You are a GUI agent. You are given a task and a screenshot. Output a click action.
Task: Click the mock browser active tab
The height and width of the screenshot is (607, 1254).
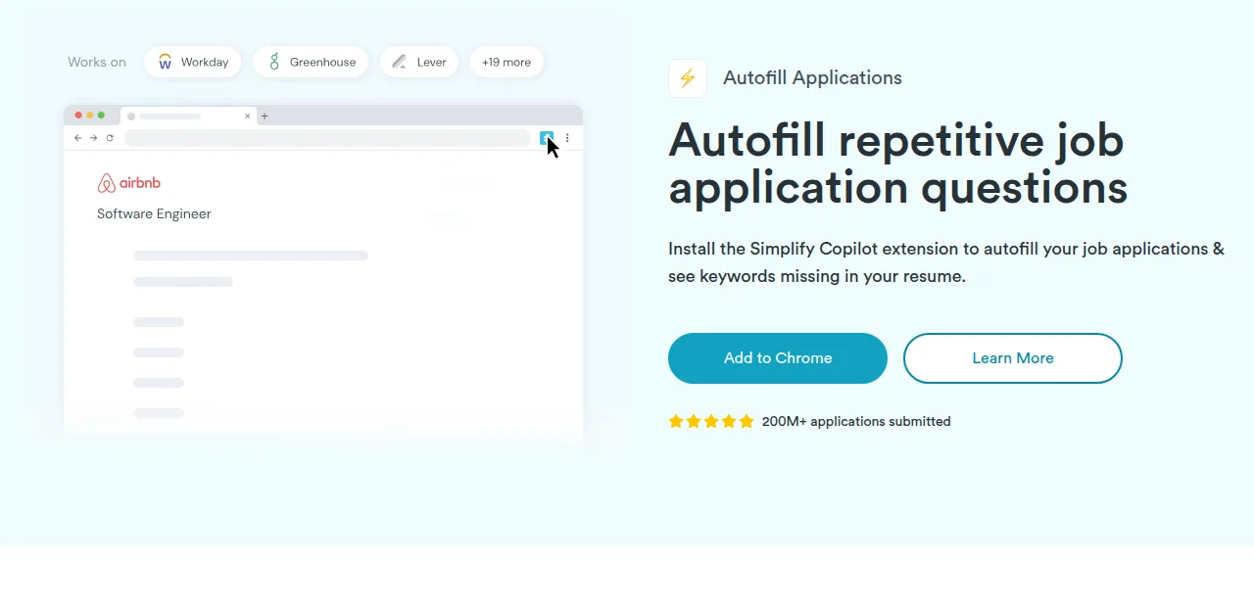pyautogui.click(x=188, y=116)
